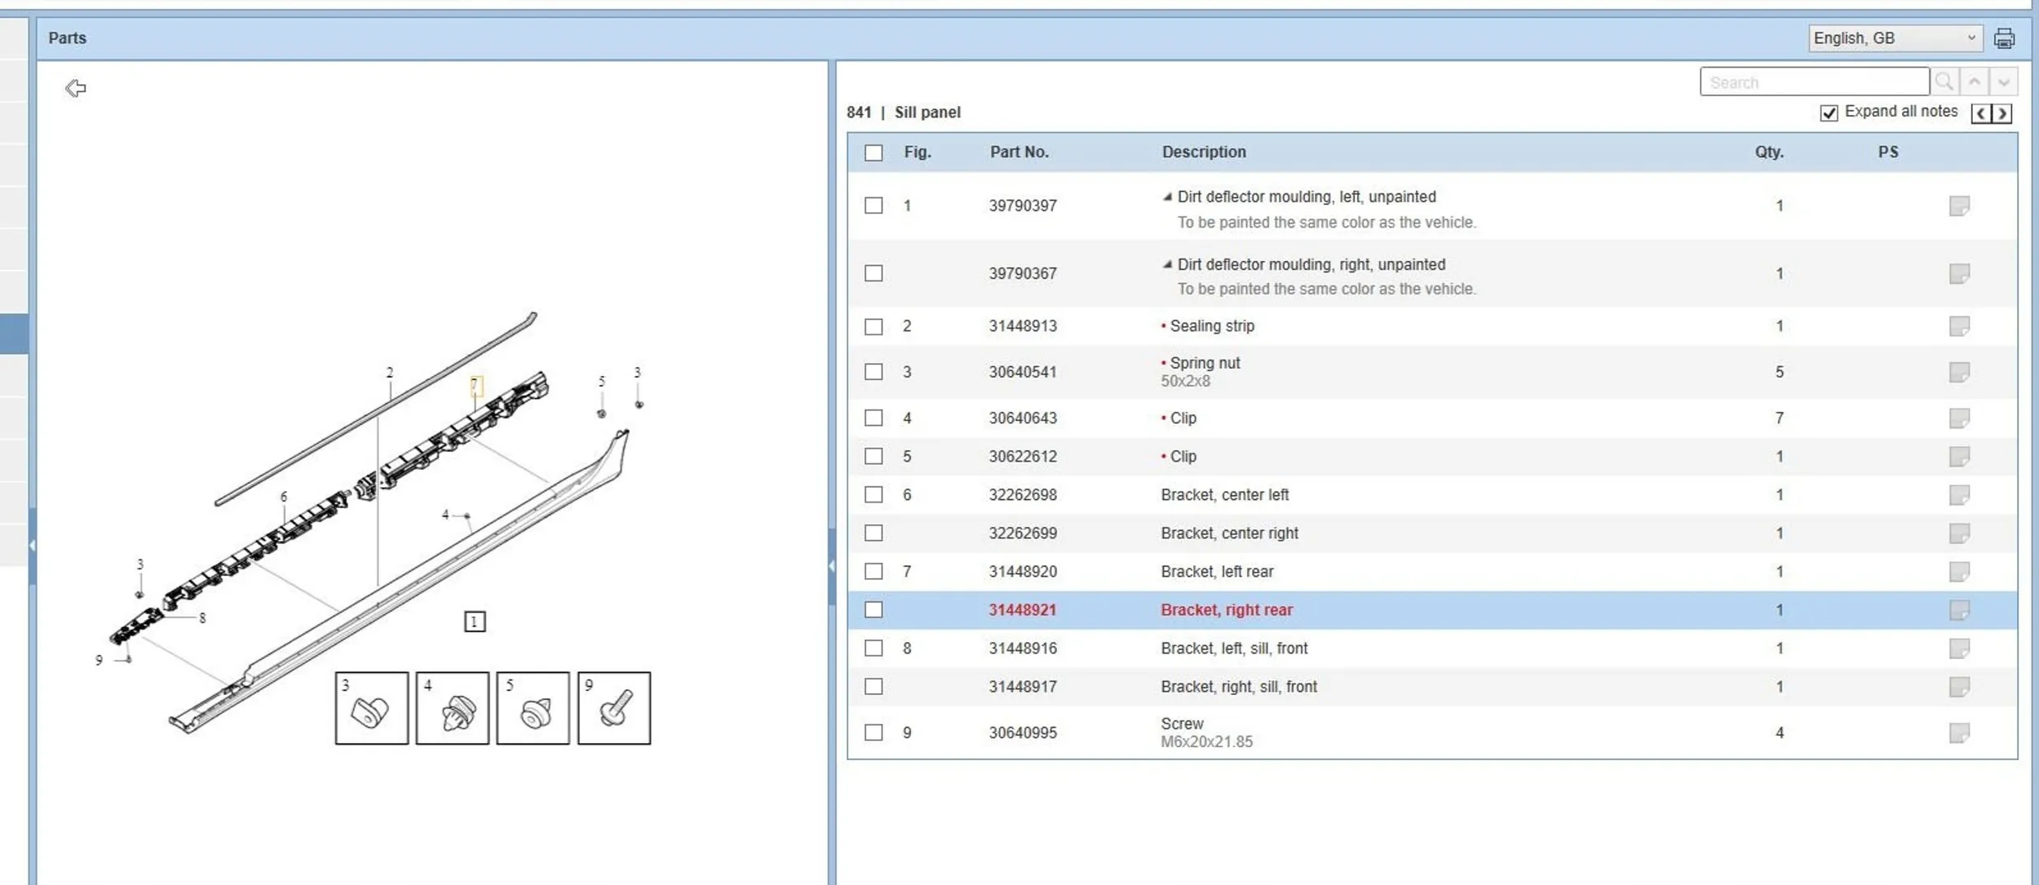
Task: Tick the select-all checkbox in table header
Action: click(x=874, y=153)
